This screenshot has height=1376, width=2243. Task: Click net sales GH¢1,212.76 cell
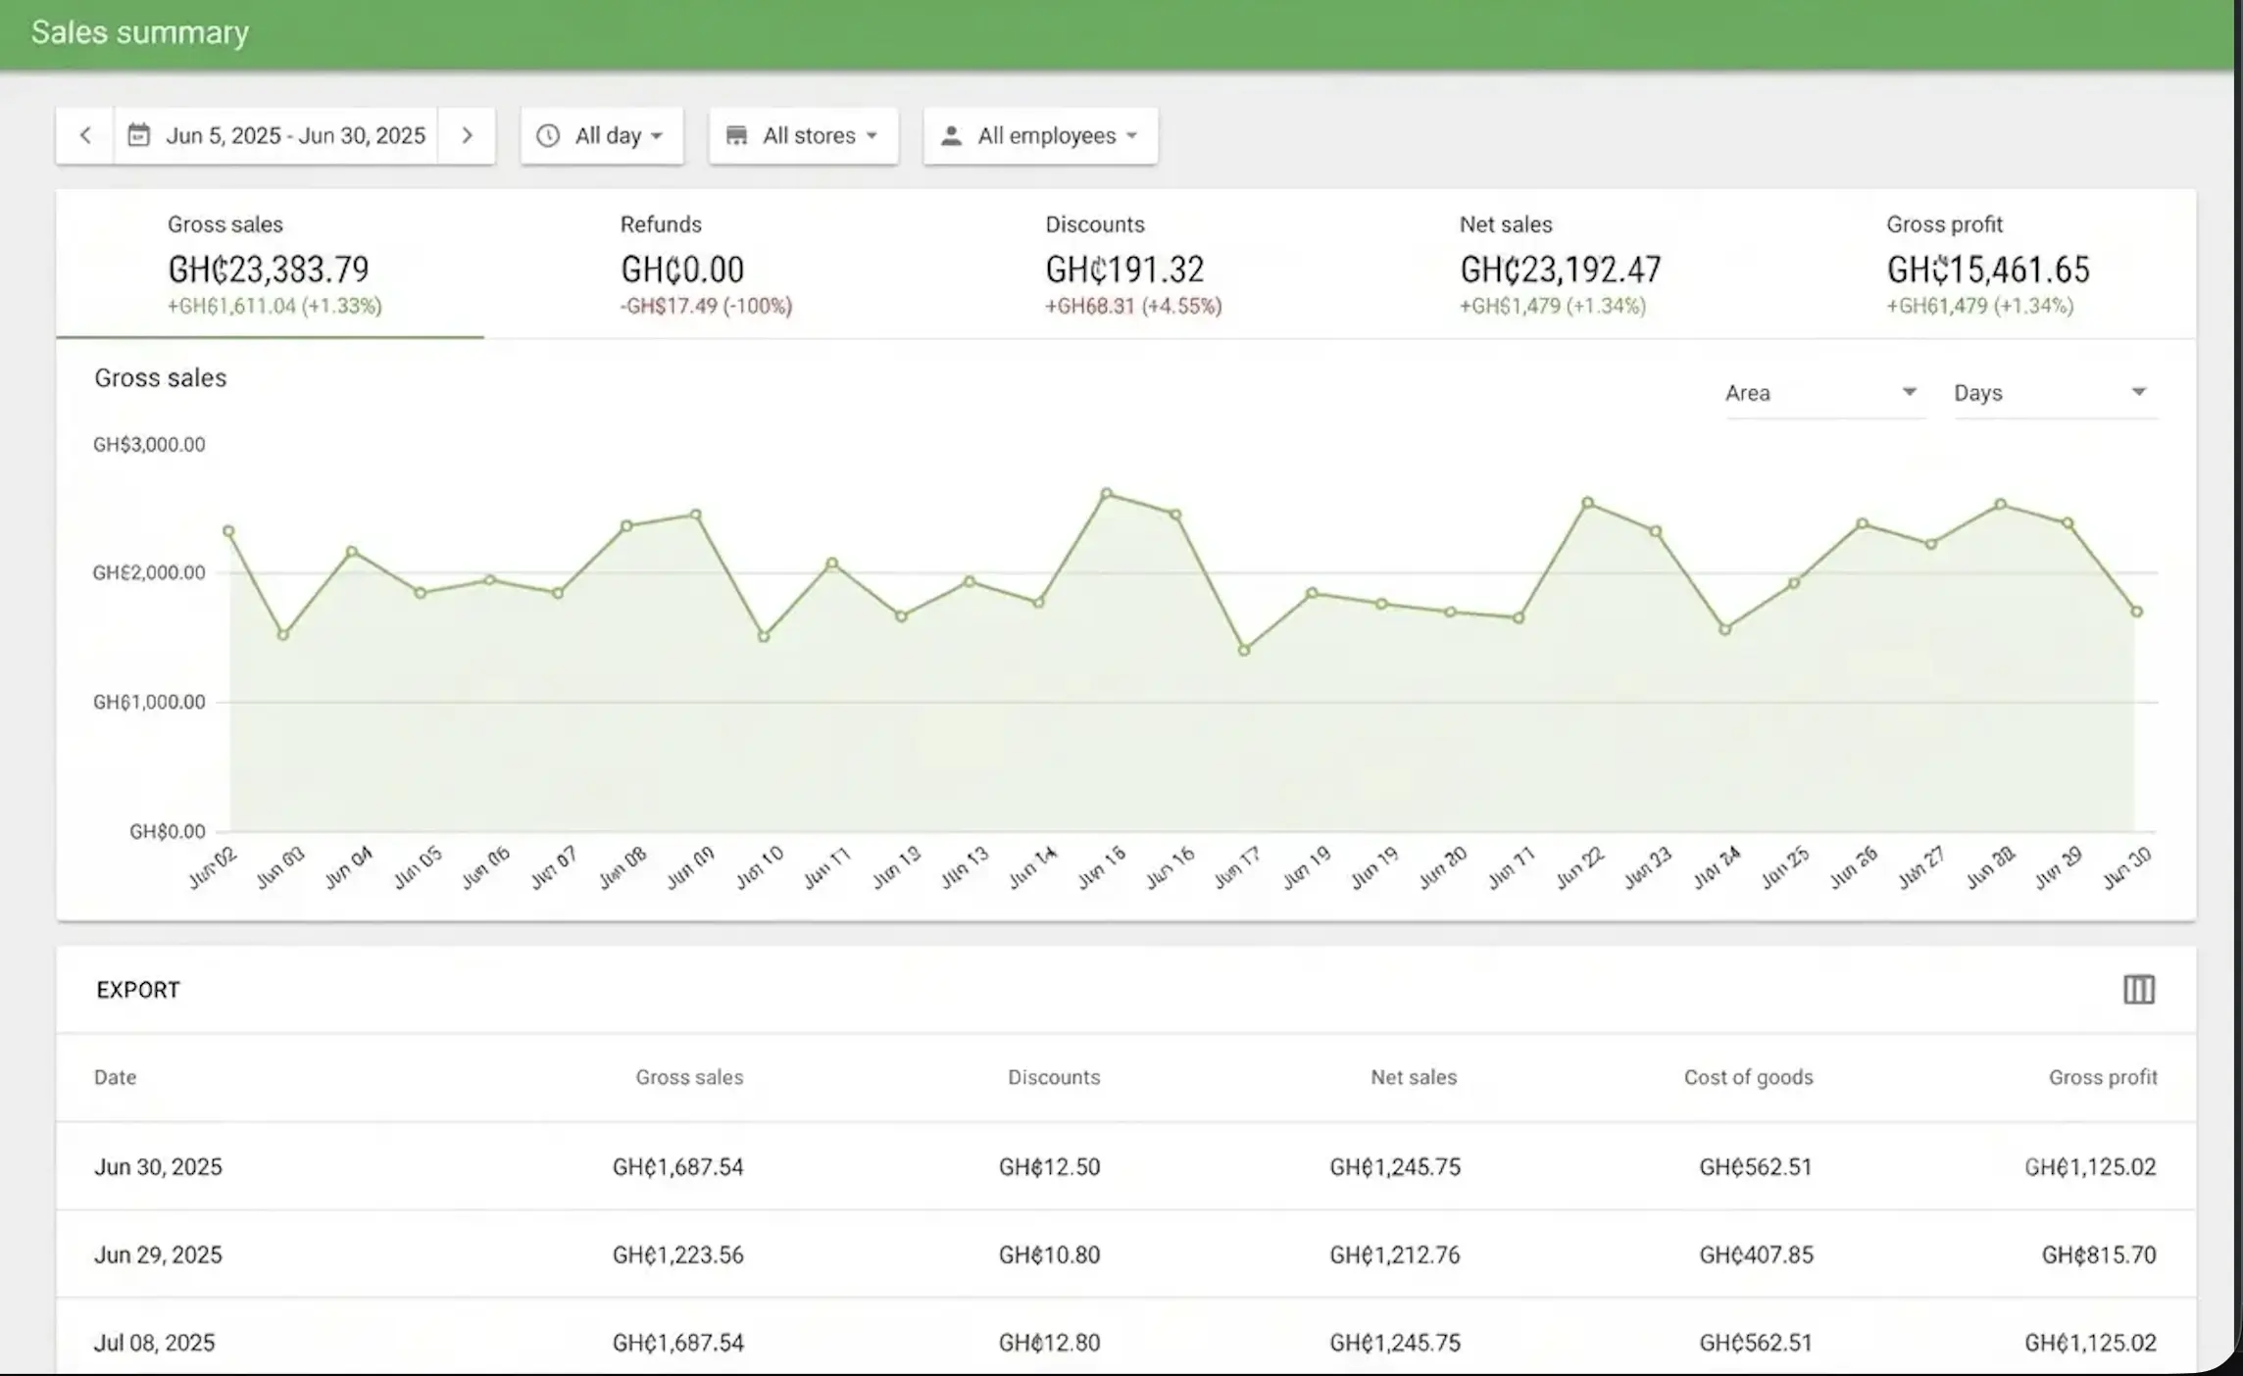(x=1394, y=1254)
